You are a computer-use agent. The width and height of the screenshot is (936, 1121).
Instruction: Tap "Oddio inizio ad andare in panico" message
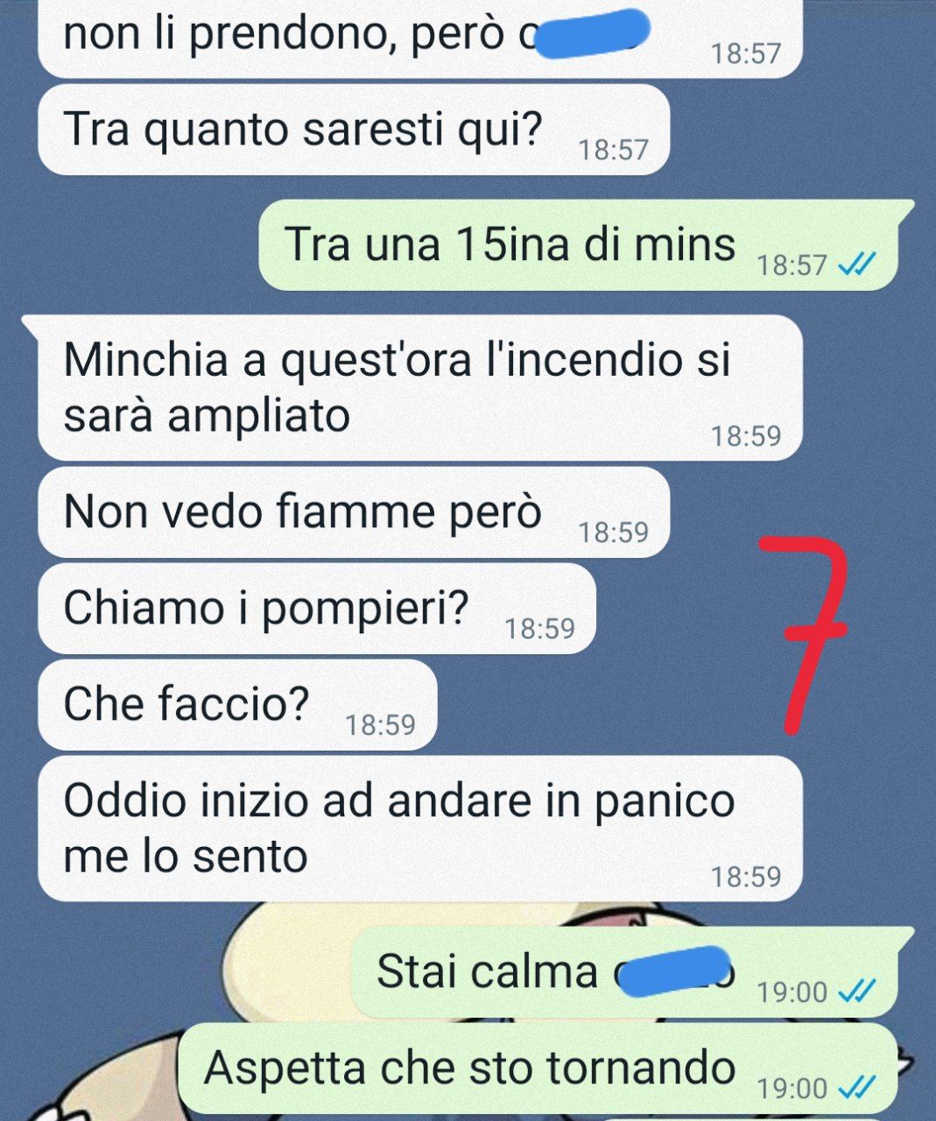click(x=420, y=828)
